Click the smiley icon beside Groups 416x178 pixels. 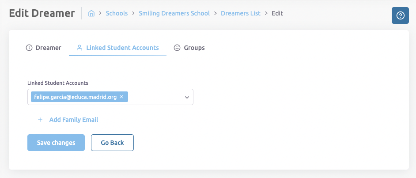[x=177, y=48]
